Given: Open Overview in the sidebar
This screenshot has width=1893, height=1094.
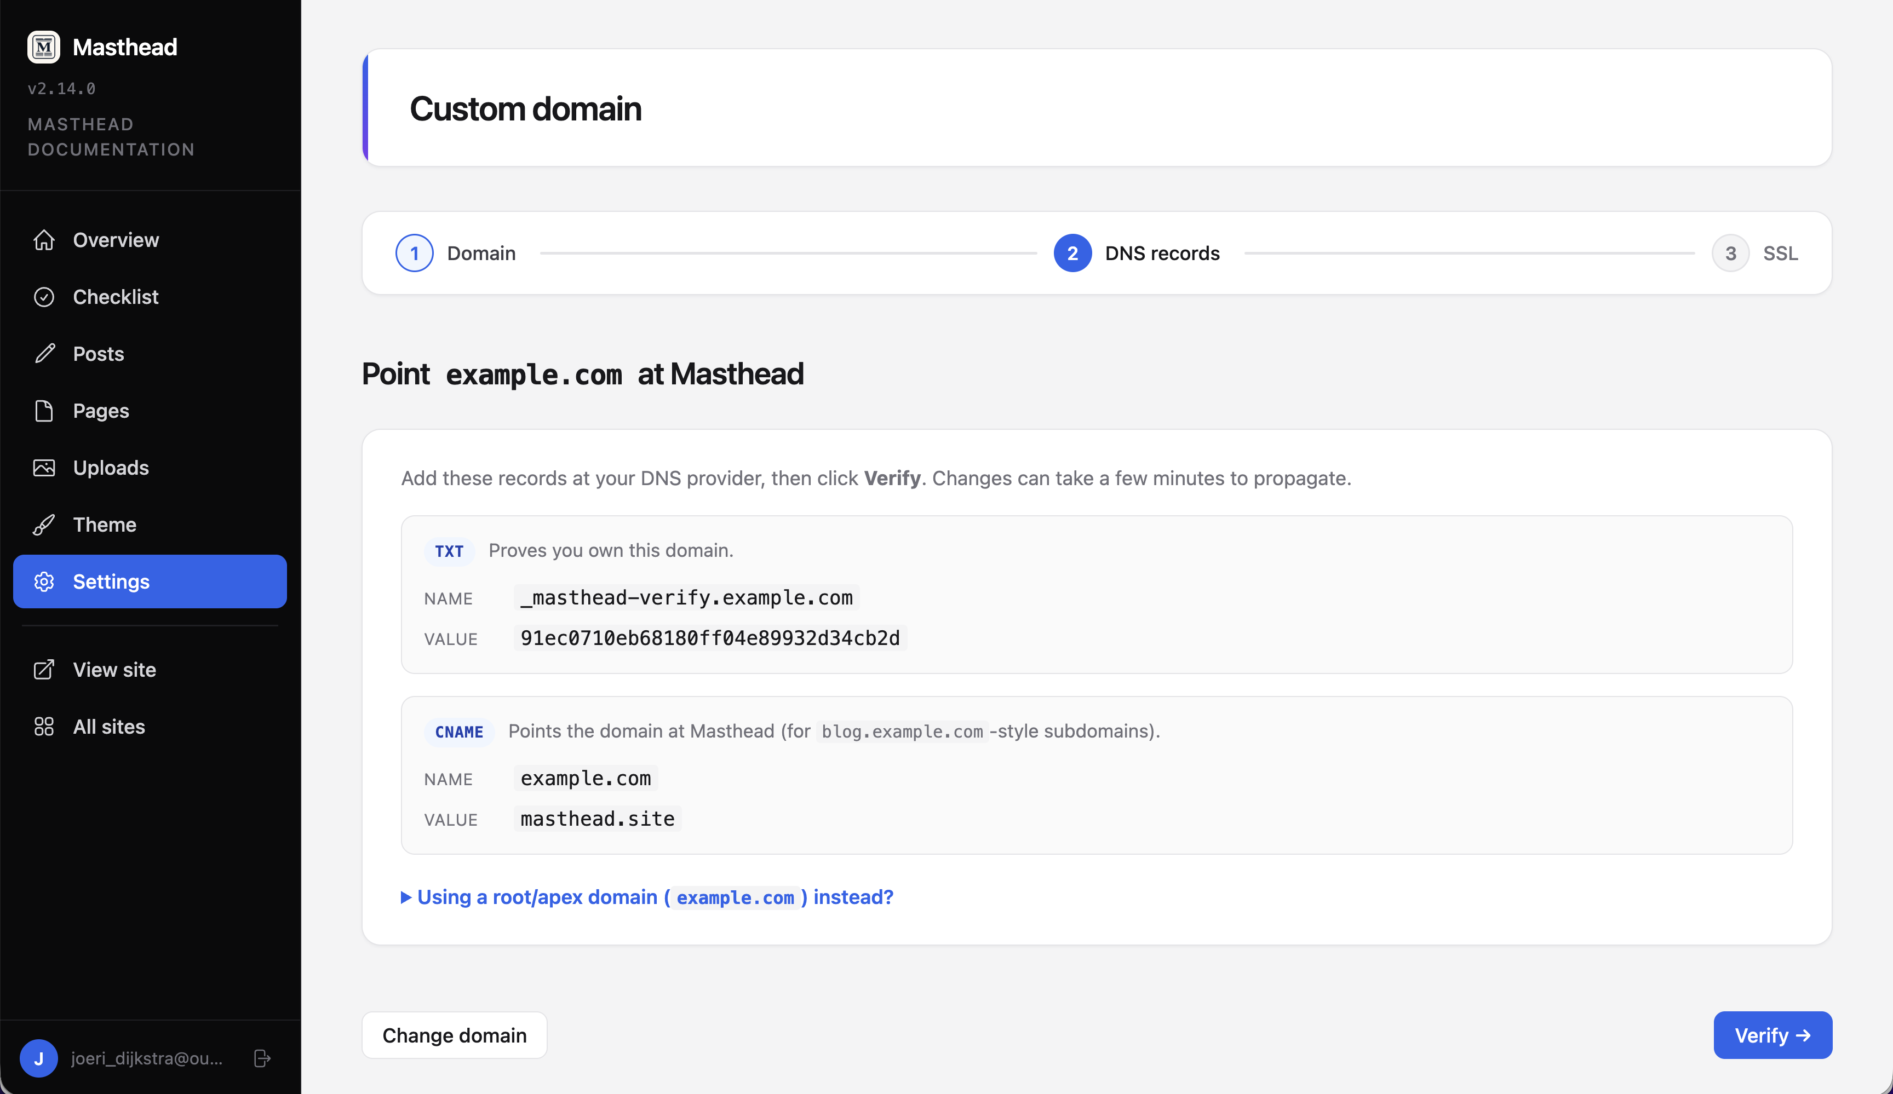Looking at the screenshot, I should tap(150, 240).
